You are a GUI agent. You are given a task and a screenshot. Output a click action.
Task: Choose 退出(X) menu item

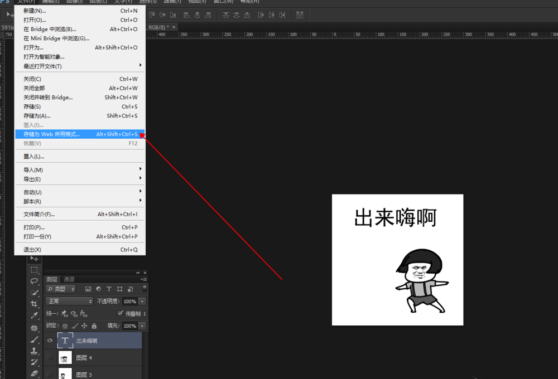point(80,250)
